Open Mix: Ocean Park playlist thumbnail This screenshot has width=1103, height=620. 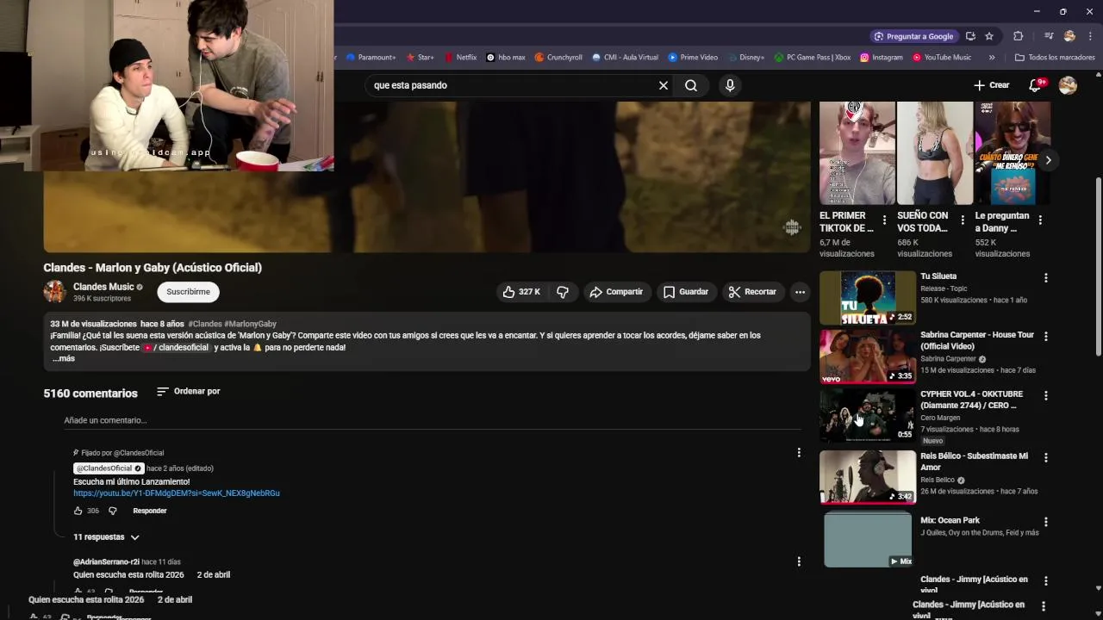click(x=868, y=540)
